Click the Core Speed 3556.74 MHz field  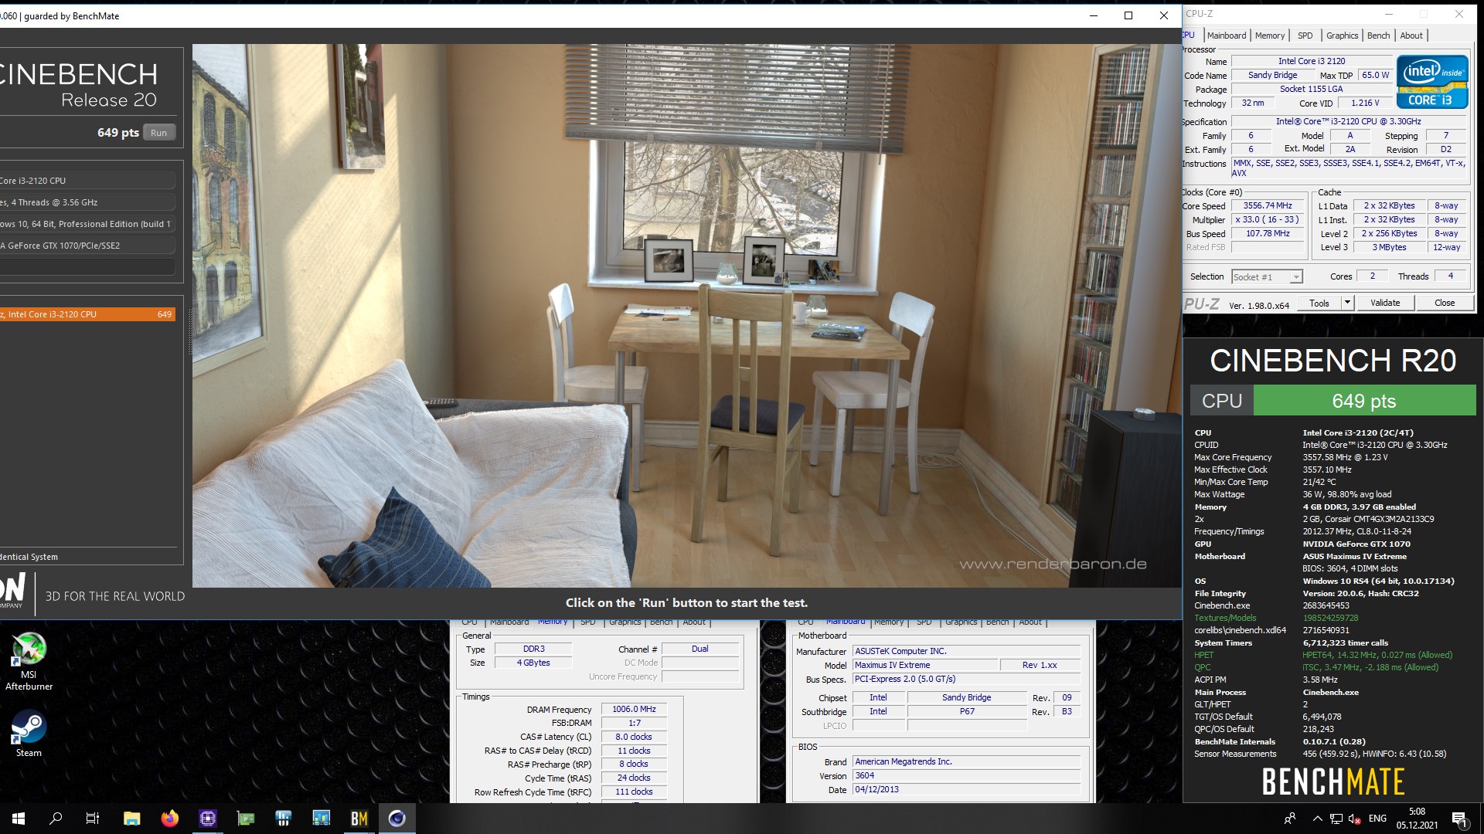[1267, 206]
